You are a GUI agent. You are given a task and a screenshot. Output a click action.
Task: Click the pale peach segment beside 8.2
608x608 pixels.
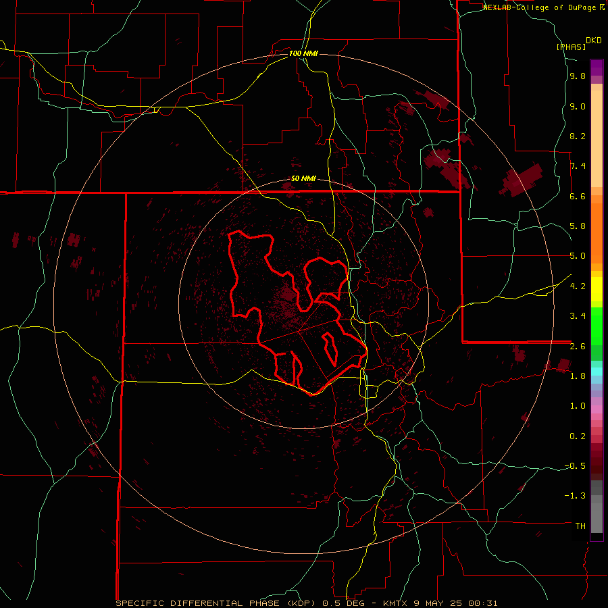[597, 138]
